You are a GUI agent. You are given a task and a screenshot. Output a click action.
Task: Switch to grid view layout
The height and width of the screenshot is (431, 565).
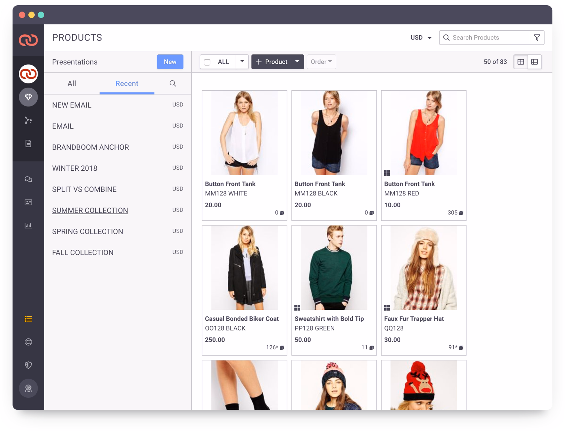tap(521, 62)
